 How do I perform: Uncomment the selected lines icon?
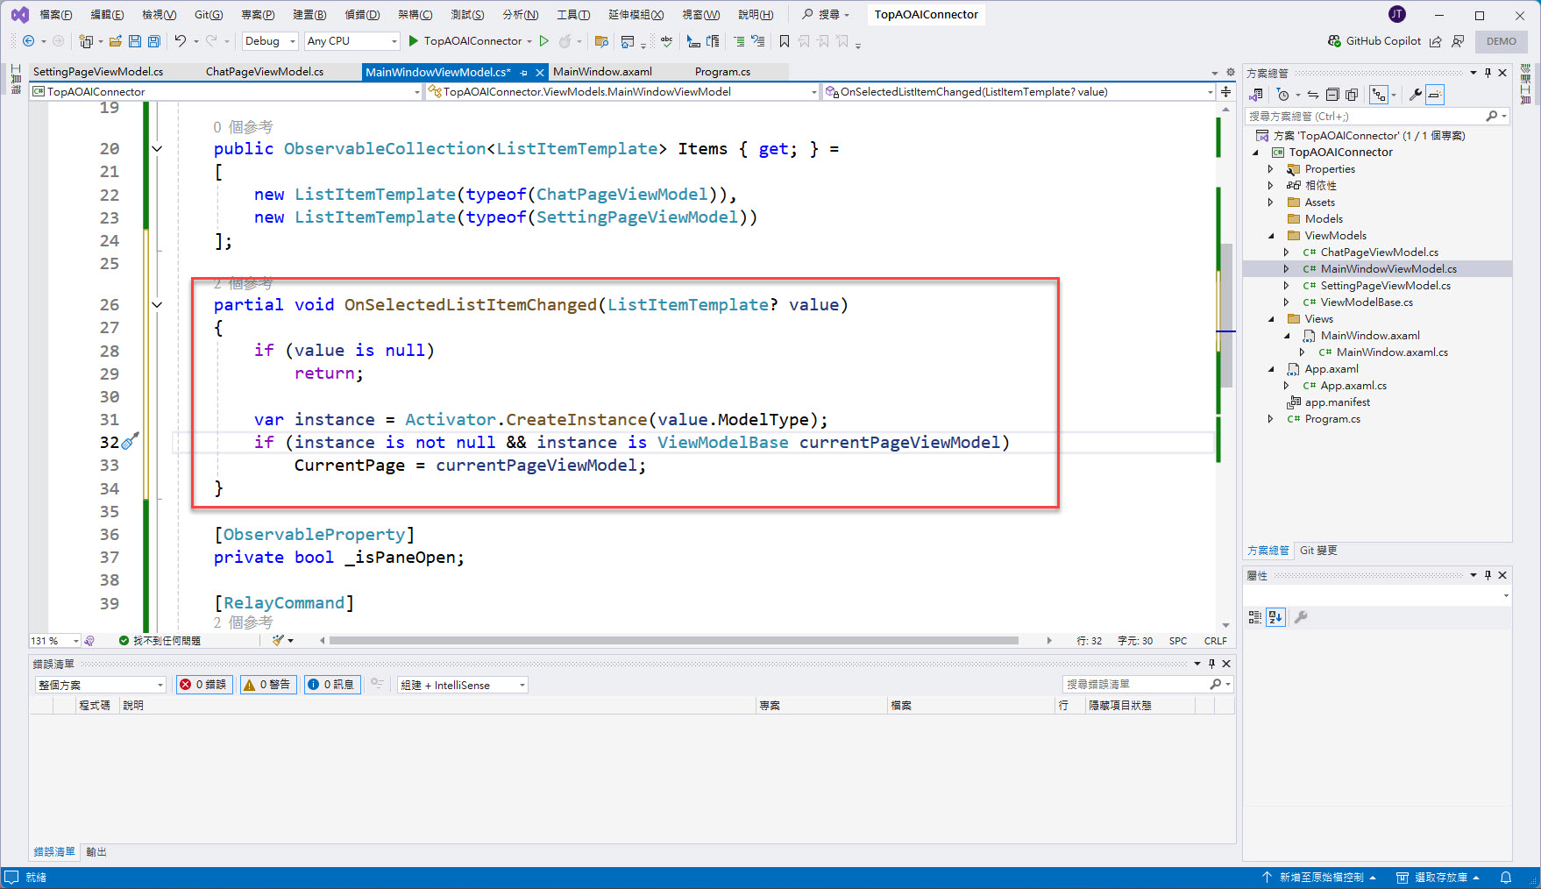pos(758,41)
